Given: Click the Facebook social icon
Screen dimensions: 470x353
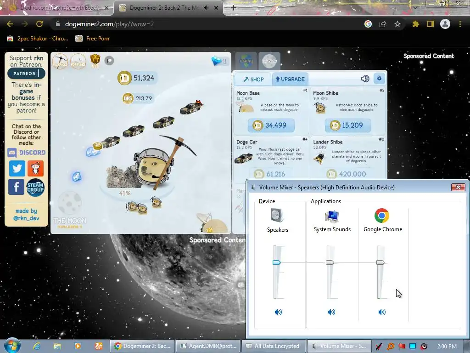Looking at the screenshot, I should 16,187.
